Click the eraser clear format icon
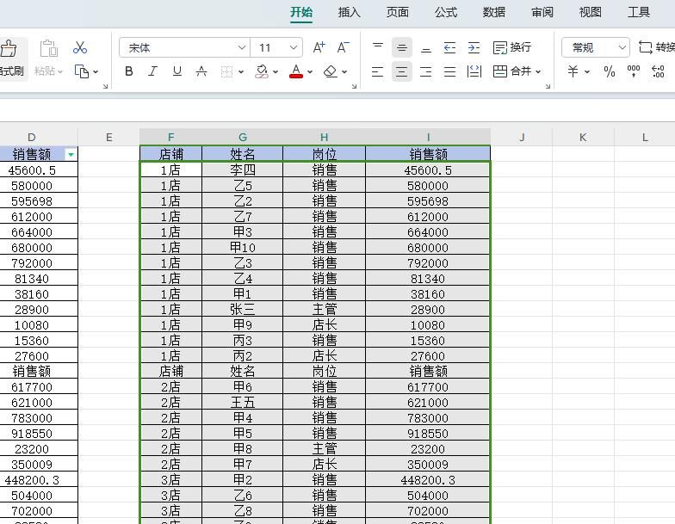This screenshot has height=524, width=675. (331, 71)
